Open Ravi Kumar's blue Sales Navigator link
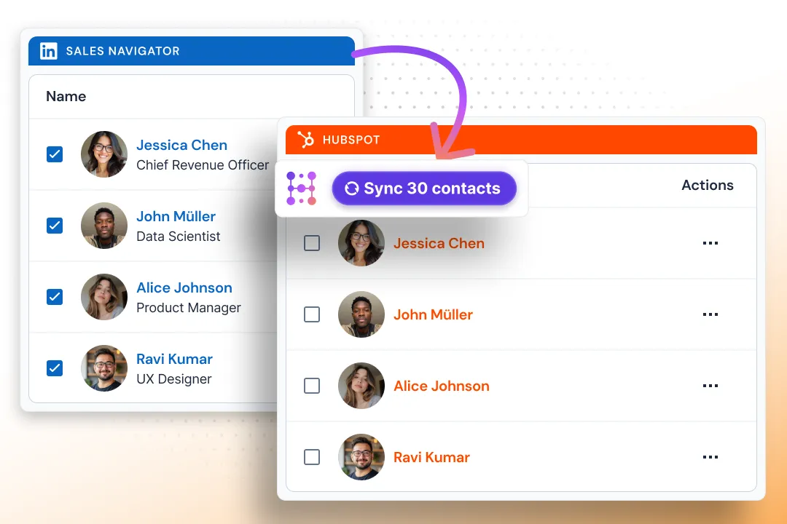 point(175,359)
